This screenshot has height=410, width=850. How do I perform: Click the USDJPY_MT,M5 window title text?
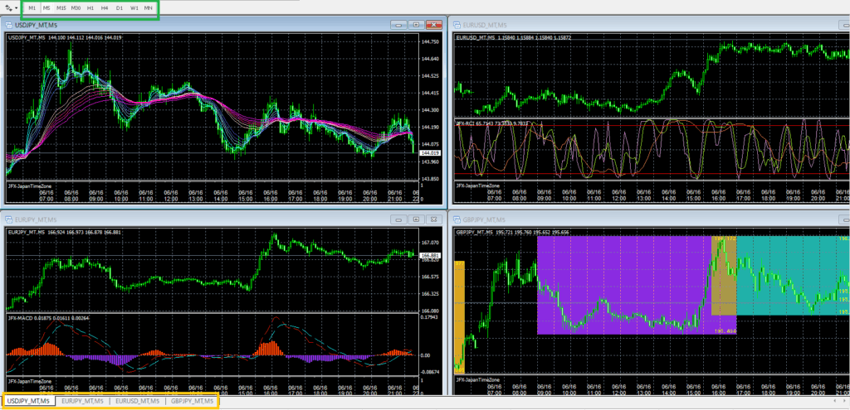pos(35,25)
